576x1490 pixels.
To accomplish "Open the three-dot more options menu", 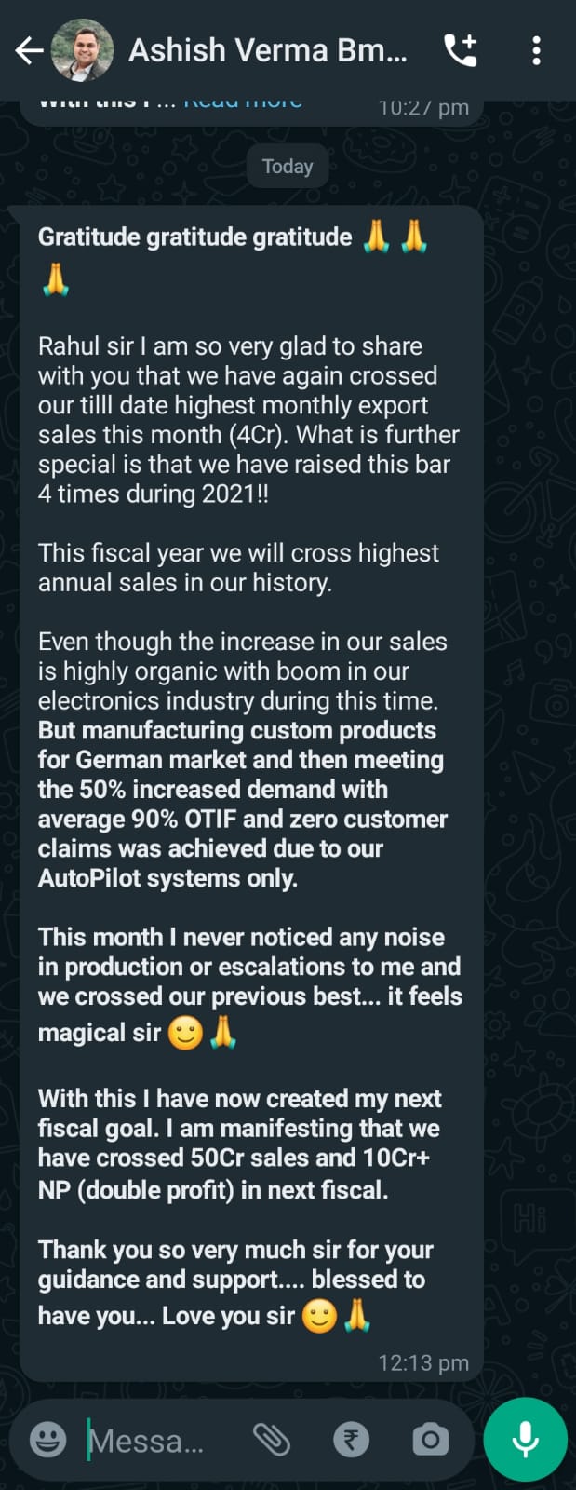I will [536, 50].
